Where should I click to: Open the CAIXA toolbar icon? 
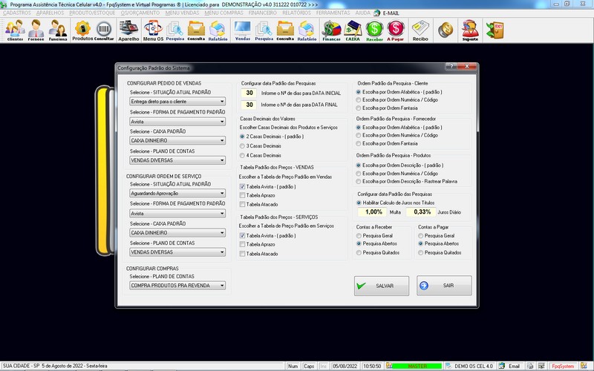tap(353, 30)
